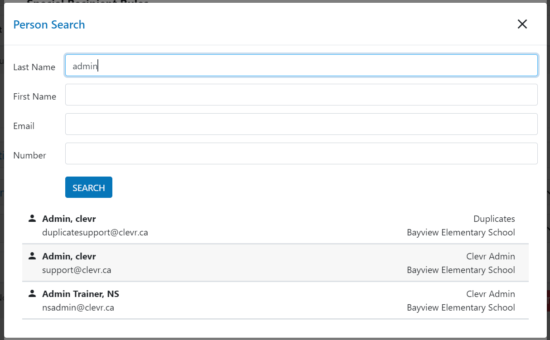Click the SEARCH button
Viewport: 550px width, 340px height.
(89, 187)
